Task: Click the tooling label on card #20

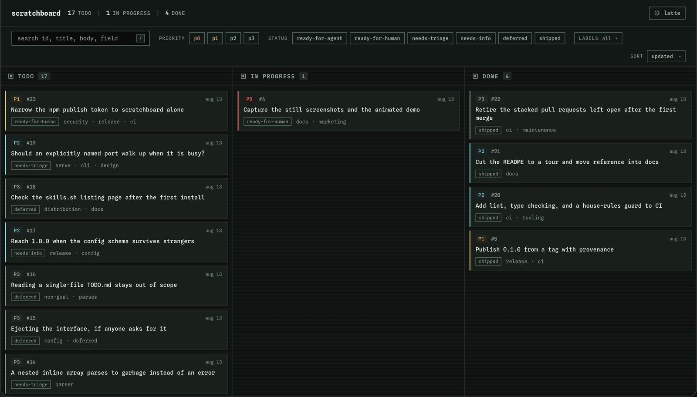Action: click(533, 218)
